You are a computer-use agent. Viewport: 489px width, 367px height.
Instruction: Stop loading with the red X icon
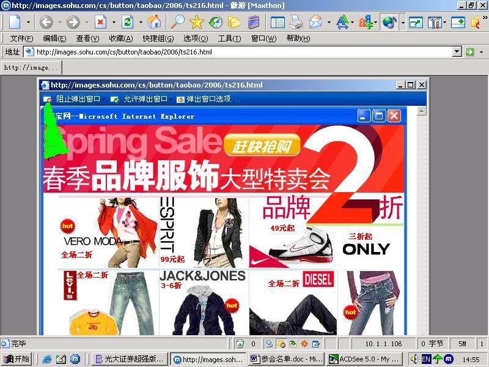point(100,22)
